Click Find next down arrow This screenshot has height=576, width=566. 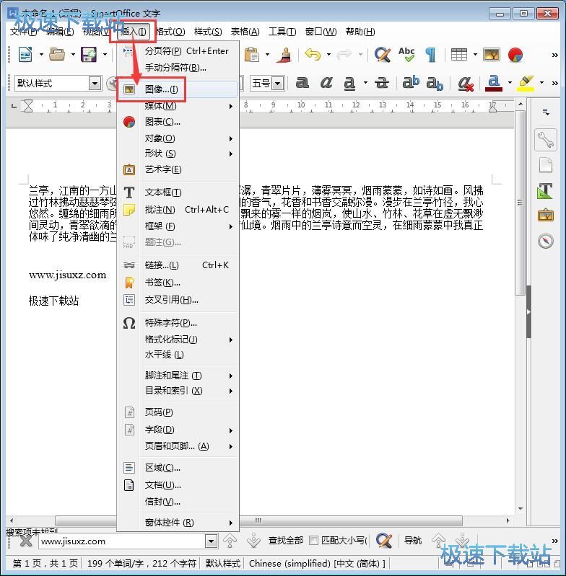tap(254, 541)
